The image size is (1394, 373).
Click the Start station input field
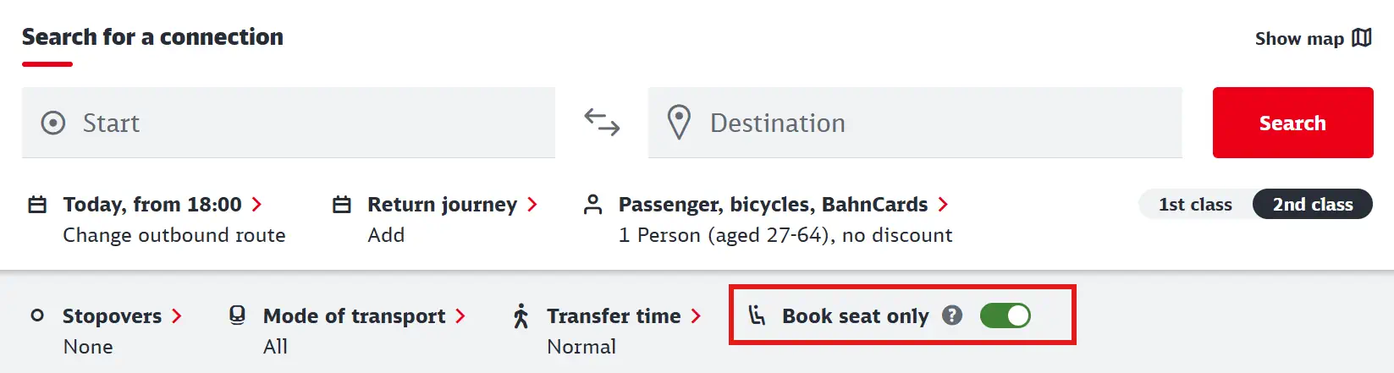click(288, 123)
